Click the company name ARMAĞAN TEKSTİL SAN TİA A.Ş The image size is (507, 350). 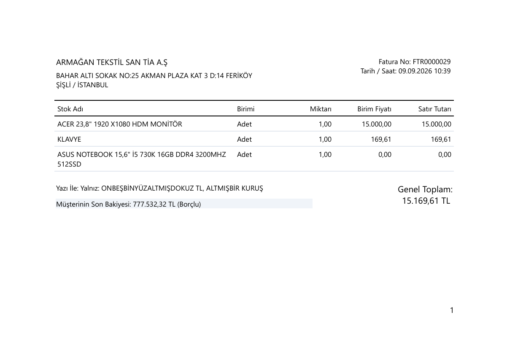112,62
